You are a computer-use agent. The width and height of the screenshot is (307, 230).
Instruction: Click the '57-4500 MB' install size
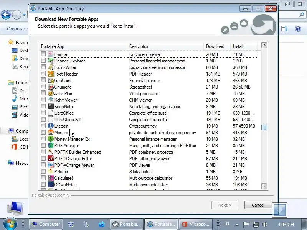(244, 126)
